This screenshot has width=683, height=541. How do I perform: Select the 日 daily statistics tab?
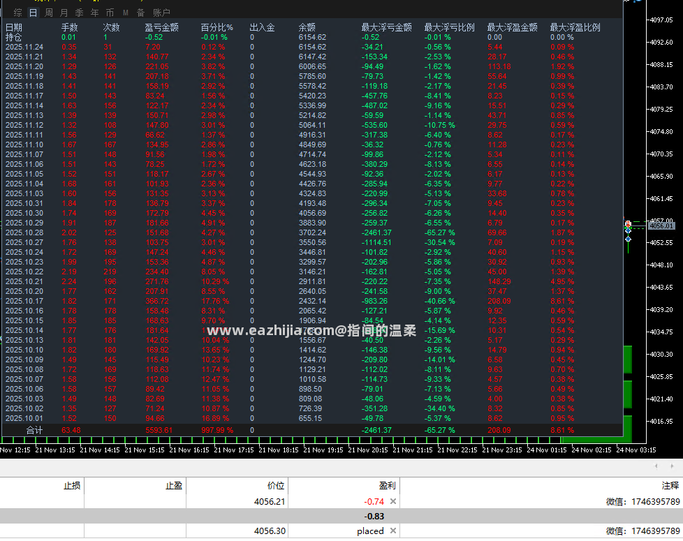[33, 13]
